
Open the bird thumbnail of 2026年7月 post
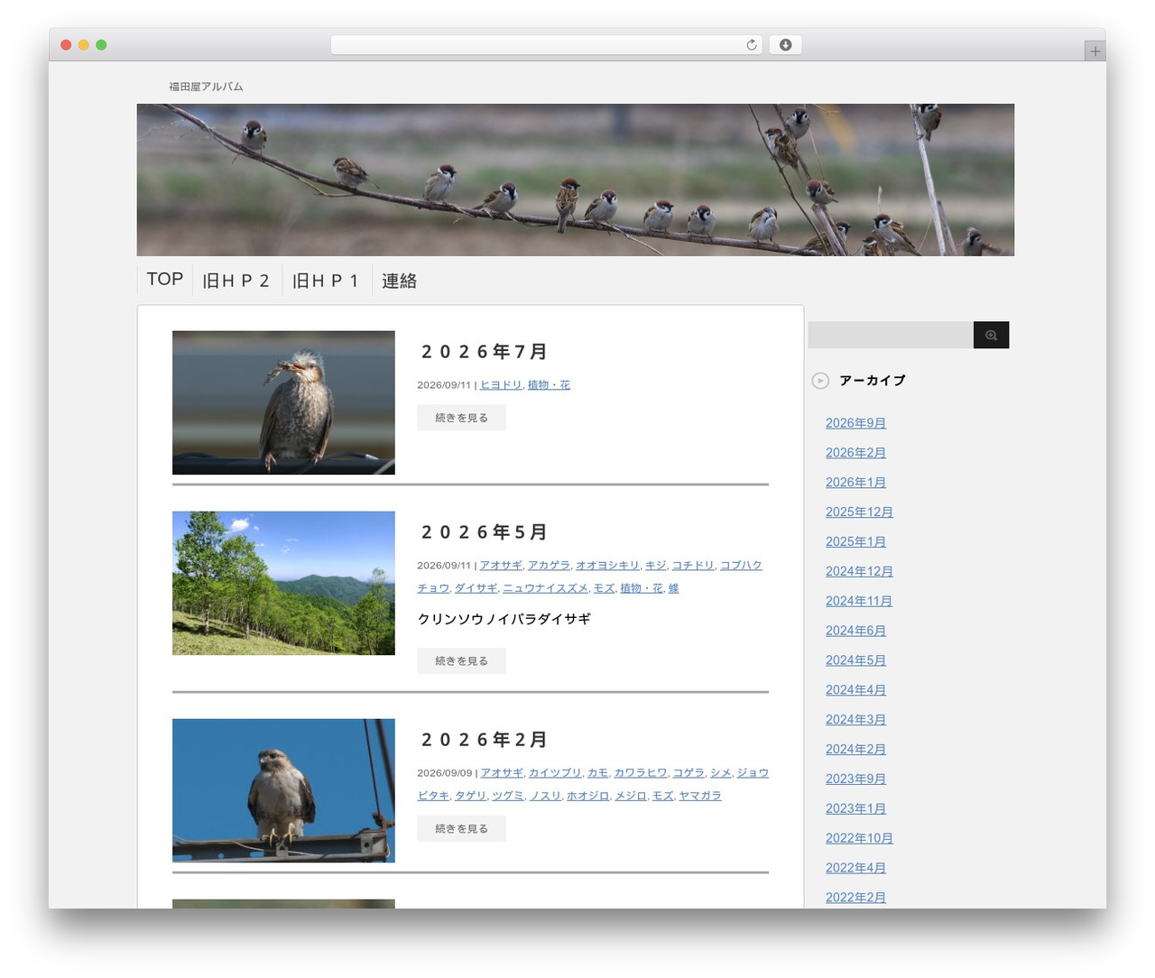click(283, 402)
